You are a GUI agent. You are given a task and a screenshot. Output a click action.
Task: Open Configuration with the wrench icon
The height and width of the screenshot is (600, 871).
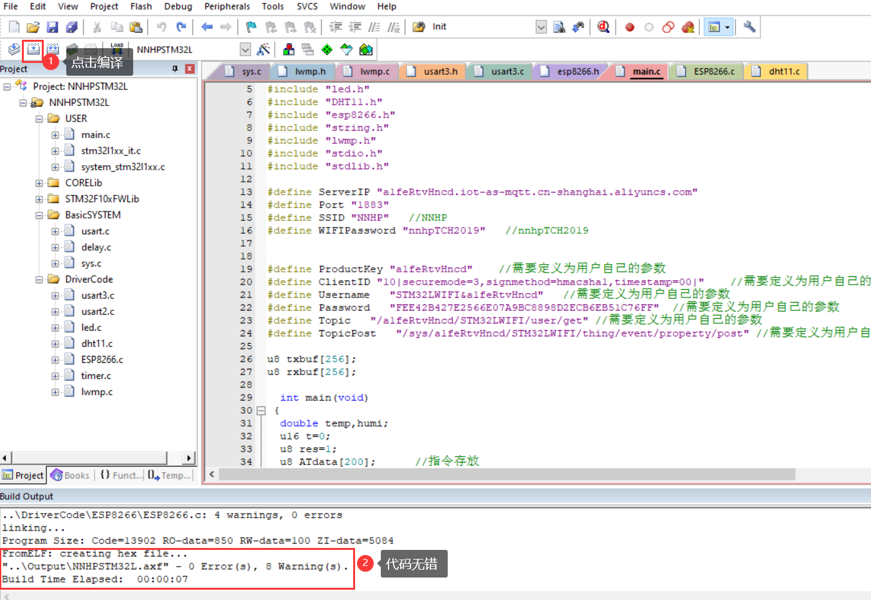(x=749, y=27)
